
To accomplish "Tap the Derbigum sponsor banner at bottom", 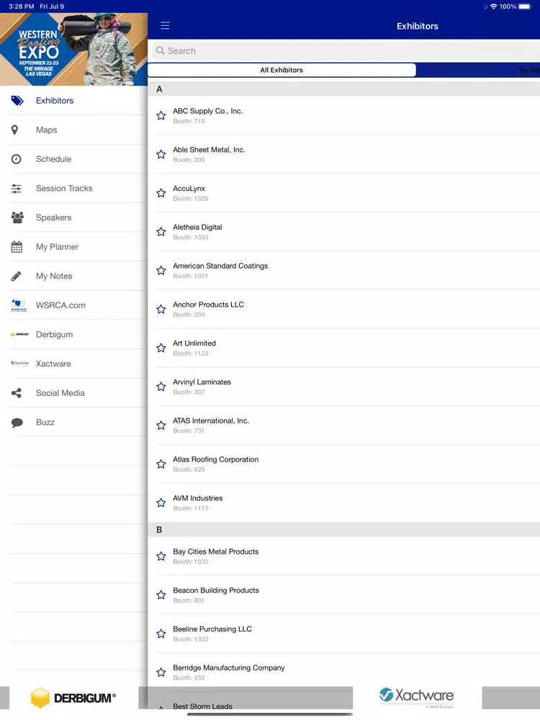I will [x=73, y=698].
